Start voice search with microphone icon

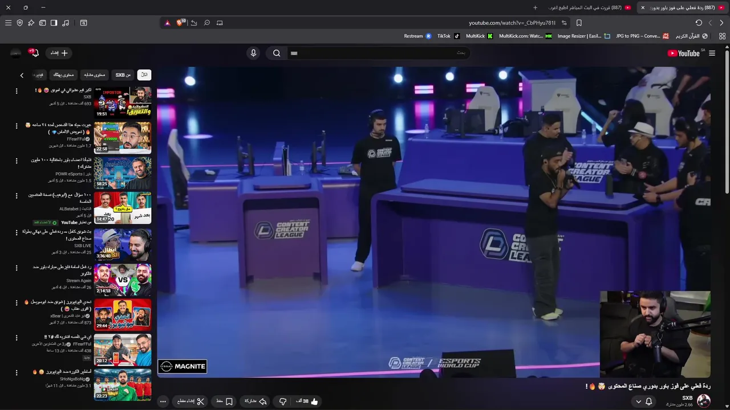point(253,53)
